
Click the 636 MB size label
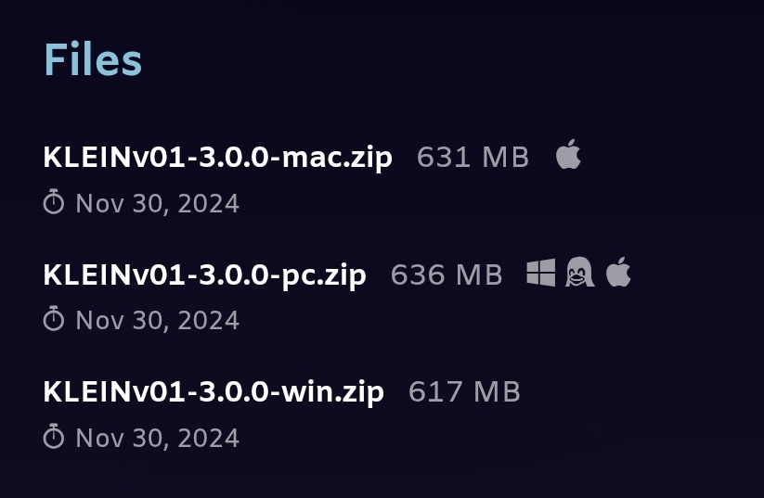coord(447,275)
